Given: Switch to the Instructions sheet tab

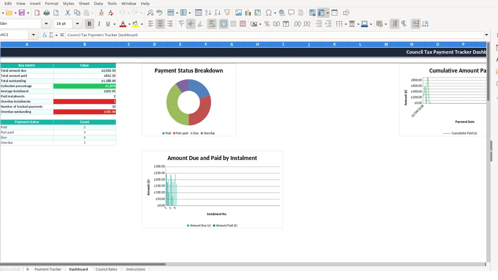Looking at the screenshot, I should click(x=136, y=269).
